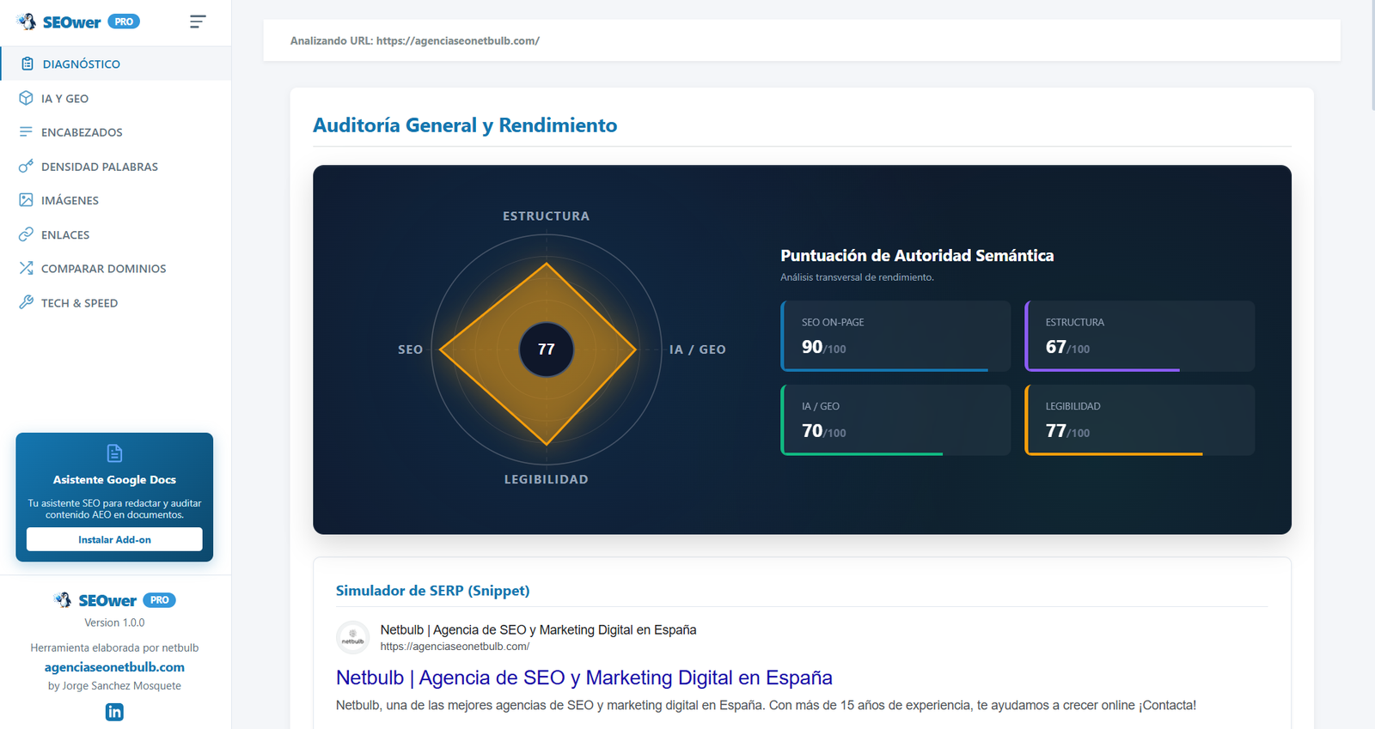This screenshot has height=729, width=1375.
Task: Click the SERP meta description text
Action: point(766,705)
